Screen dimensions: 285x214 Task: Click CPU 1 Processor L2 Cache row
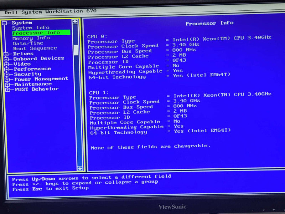tap(139, 112)
